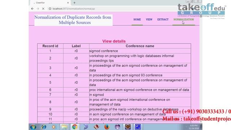Open the red diamond app in taskbar

pyautogui.click(x=96, y=127)
